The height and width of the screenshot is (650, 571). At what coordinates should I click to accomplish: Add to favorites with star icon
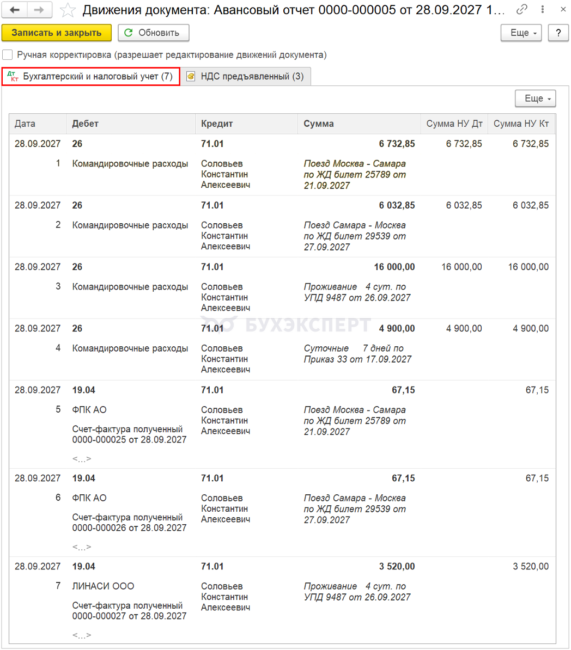click(x=68, y=10)
